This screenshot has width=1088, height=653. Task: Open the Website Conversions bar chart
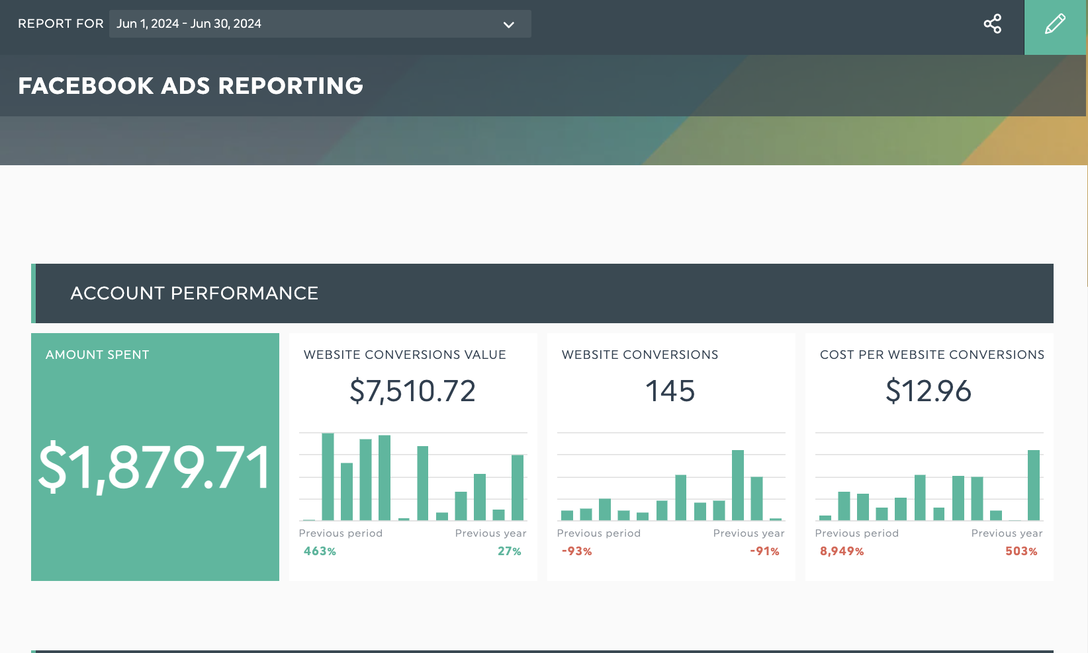coord(670,477)
